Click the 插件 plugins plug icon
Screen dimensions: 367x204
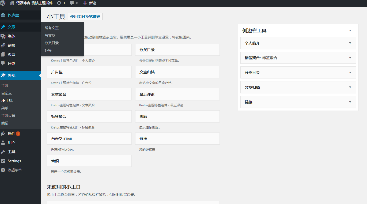(x=3, y=134)
